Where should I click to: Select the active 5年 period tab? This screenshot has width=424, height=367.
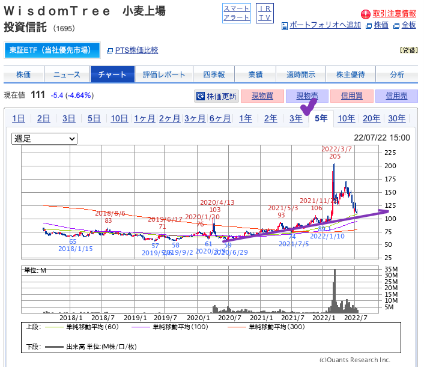click(321, 118)
